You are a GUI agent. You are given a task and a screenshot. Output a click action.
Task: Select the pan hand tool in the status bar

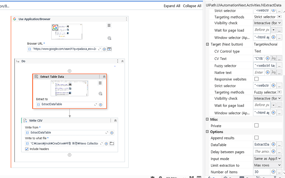click(152, 177)
